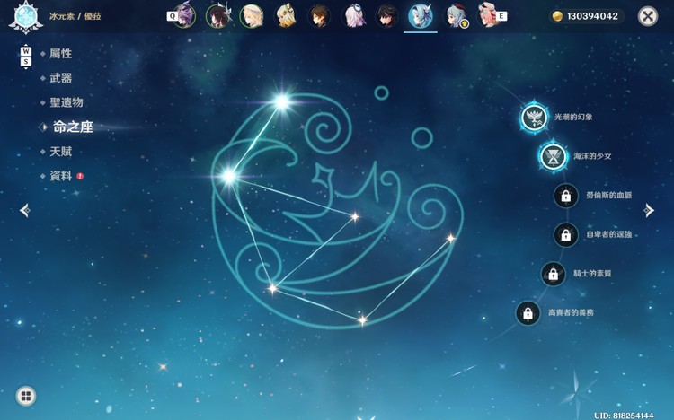Click the brightest activated constellation star

coord(282,101)
